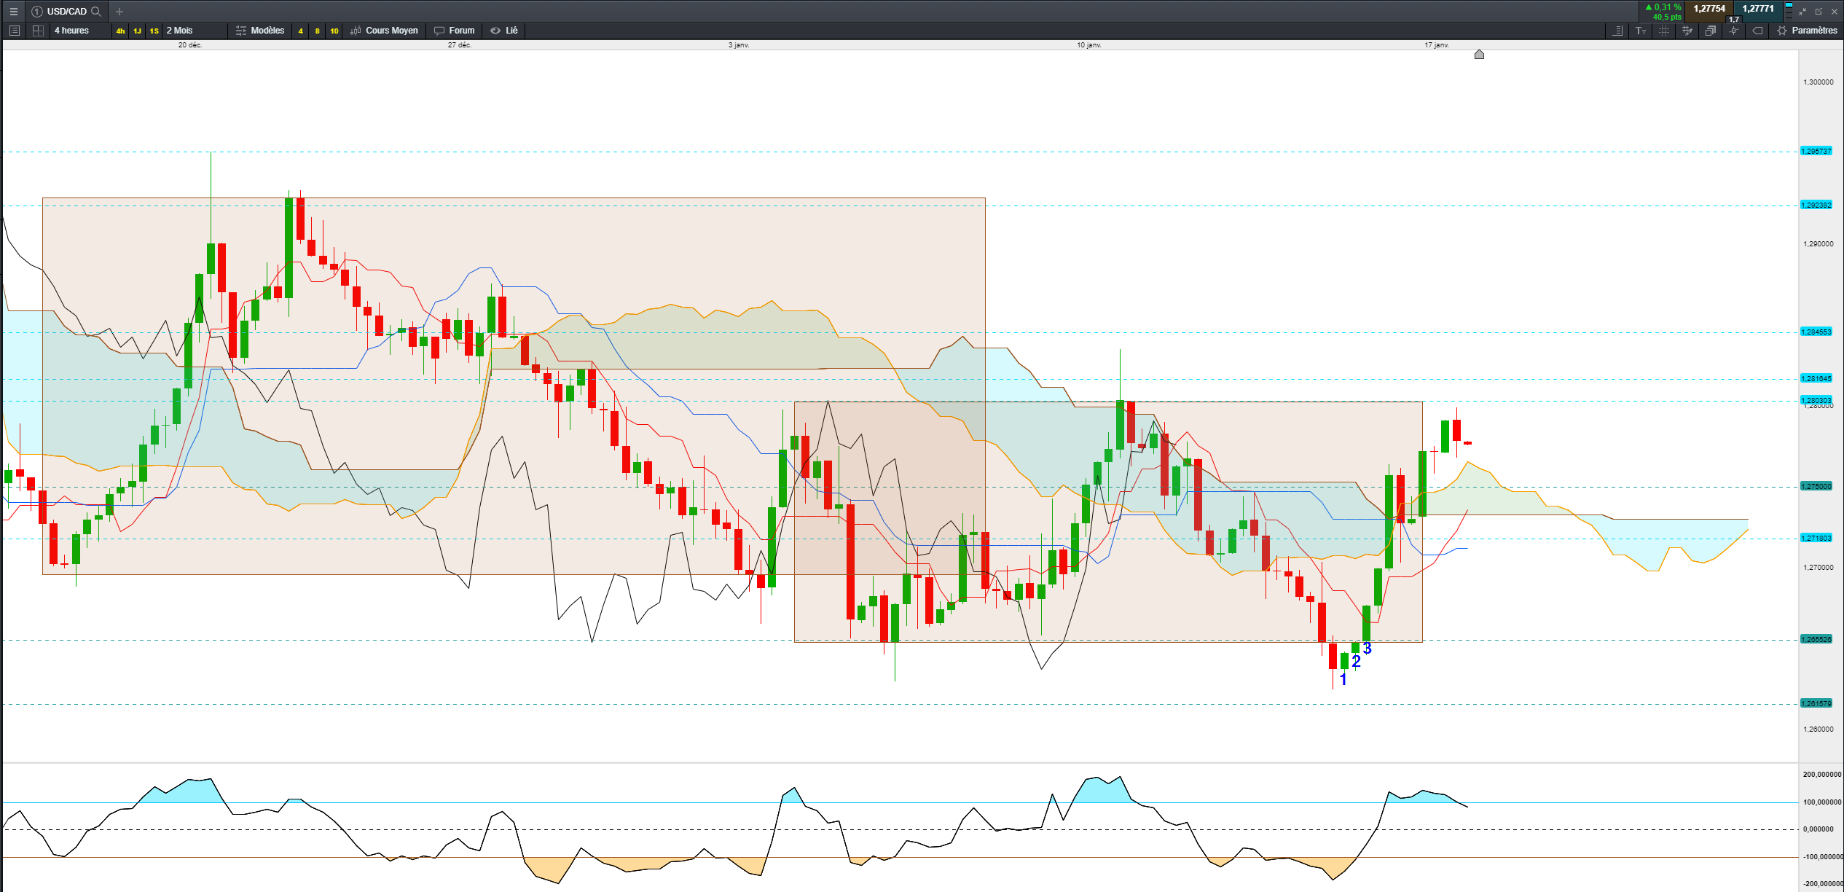Select the 1,295737 horizontal level label

[x=1816, y=152]
